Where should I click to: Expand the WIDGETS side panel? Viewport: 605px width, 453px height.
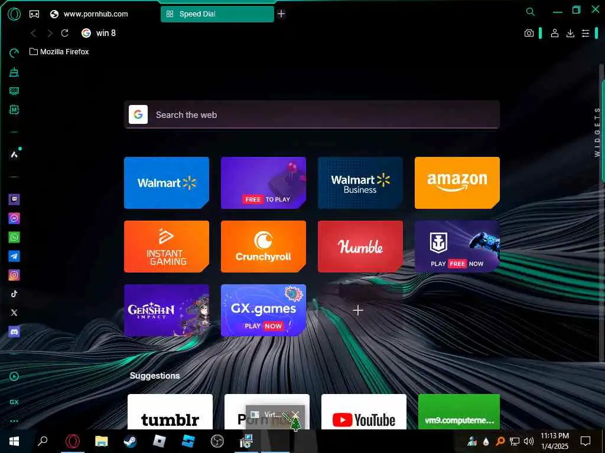597,132
